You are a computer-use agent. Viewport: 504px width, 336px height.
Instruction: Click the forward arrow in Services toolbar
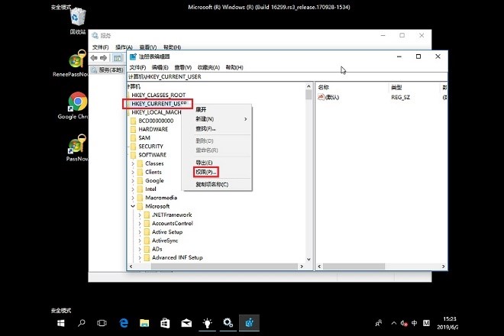(x=104, y=58)
